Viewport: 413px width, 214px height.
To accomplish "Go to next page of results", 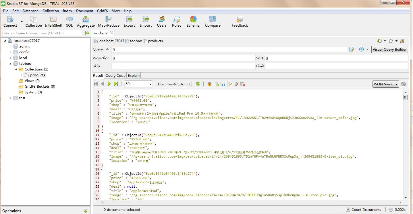I will click(109, 84).
